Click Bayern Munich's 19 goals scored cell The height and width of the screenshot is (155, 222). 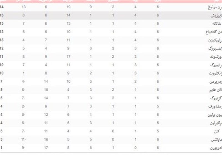(x=69, y=7)
